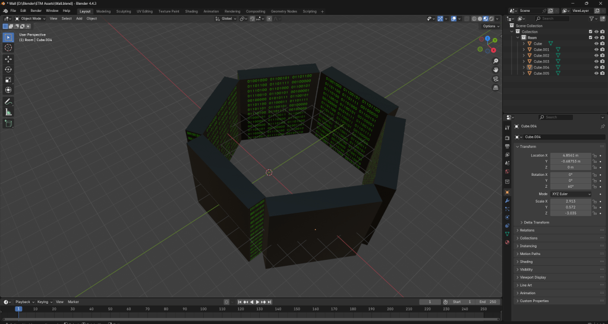This screenshot has width=608, height=324.
Task: Toggle the lock for Location X
Action: pos(595,155)
